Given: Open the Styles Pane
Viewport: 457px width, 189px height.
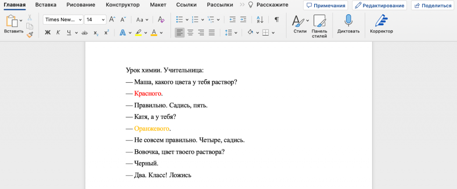Looking at the screenshot, I should pyautogui.click(x=319, y=21).
